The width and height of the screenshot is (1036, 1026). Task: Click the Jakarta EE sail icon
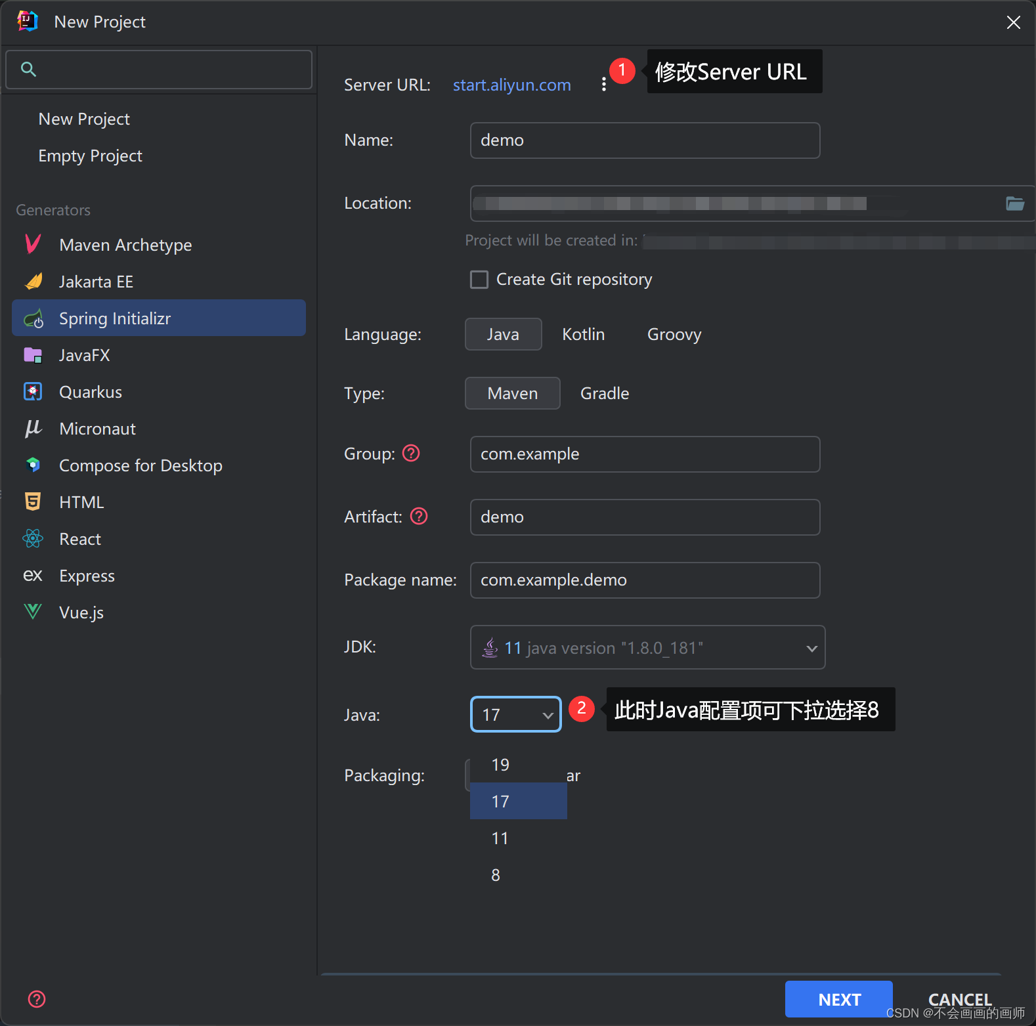[33, 282]
